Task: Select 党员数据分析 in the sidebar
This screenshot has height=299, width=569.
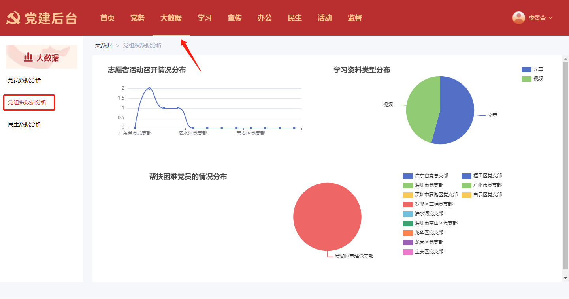Action: 24,80
